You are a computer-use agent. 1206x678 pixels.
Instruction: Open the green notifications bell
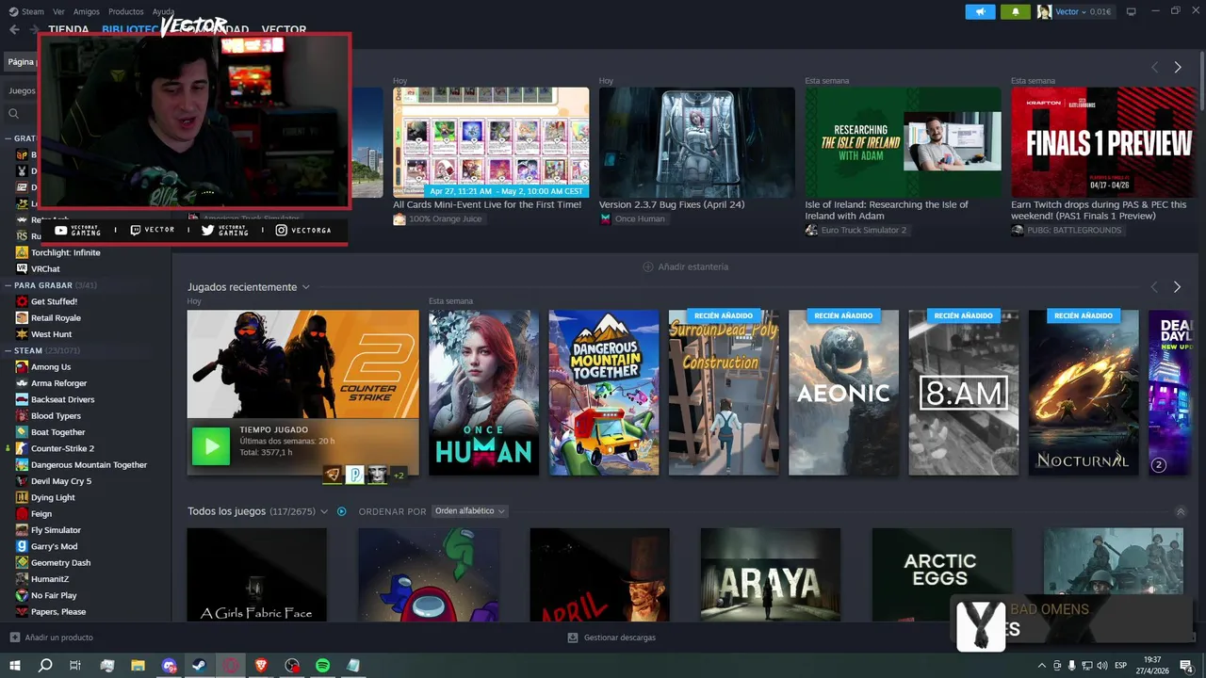[1015, 11]
